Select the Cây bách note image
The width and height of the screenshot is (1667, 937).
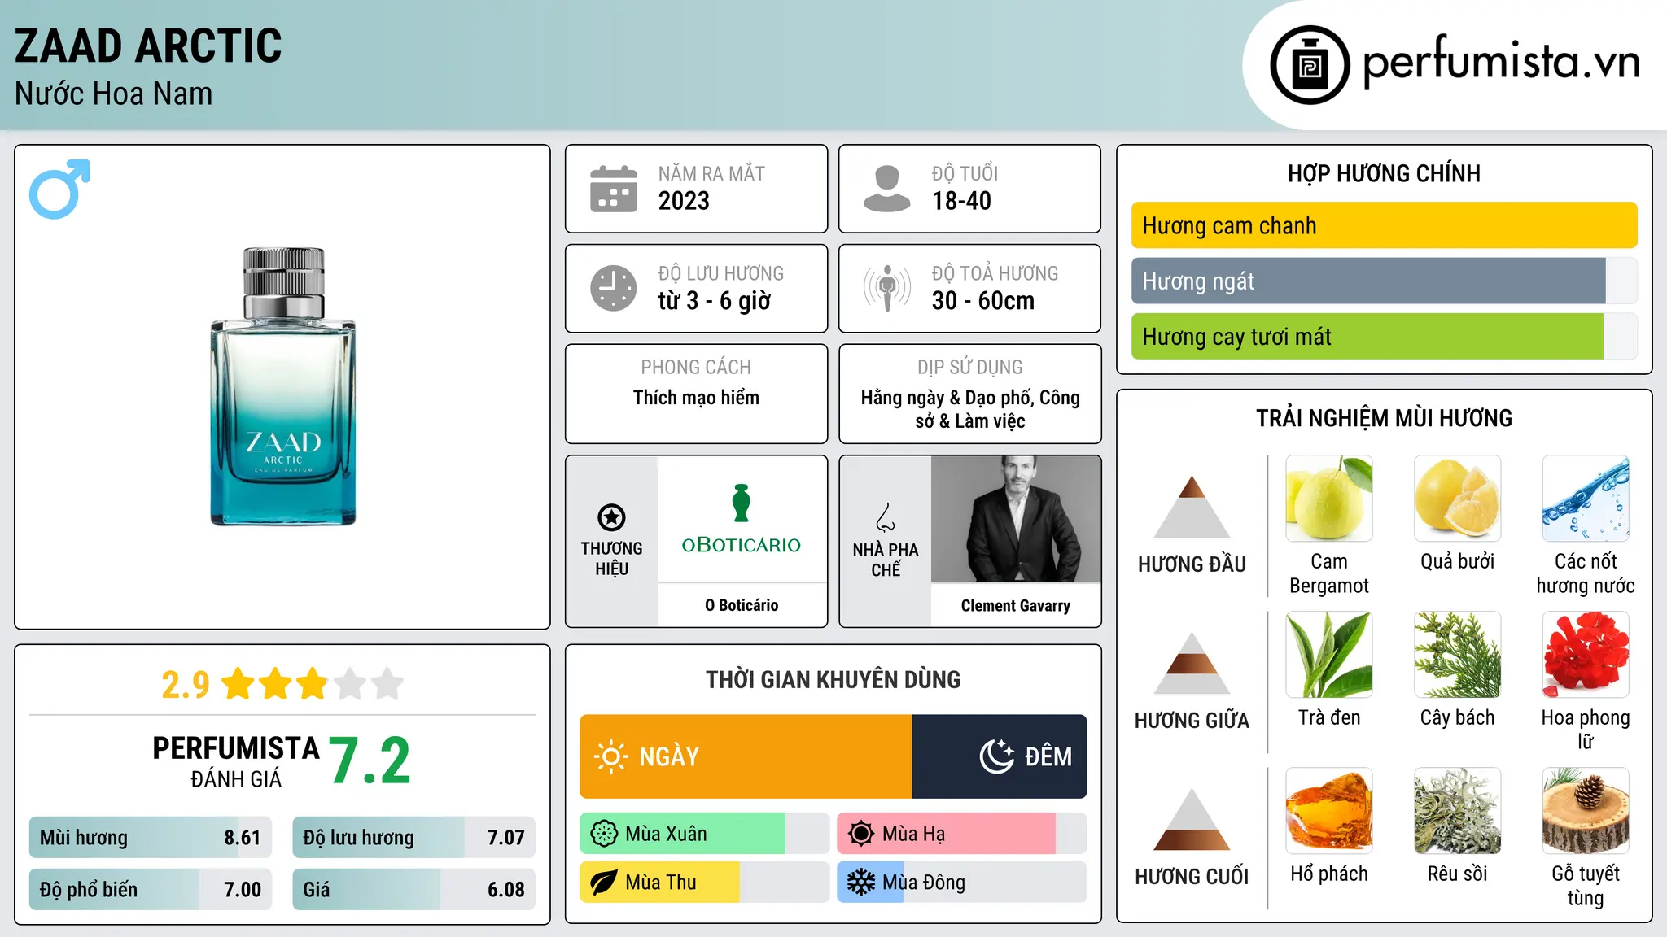pos(1458,655)
